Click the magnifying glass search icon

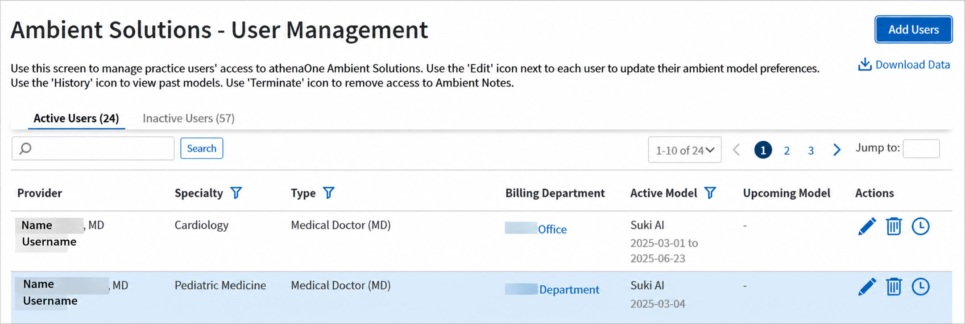tap(26, 148)
